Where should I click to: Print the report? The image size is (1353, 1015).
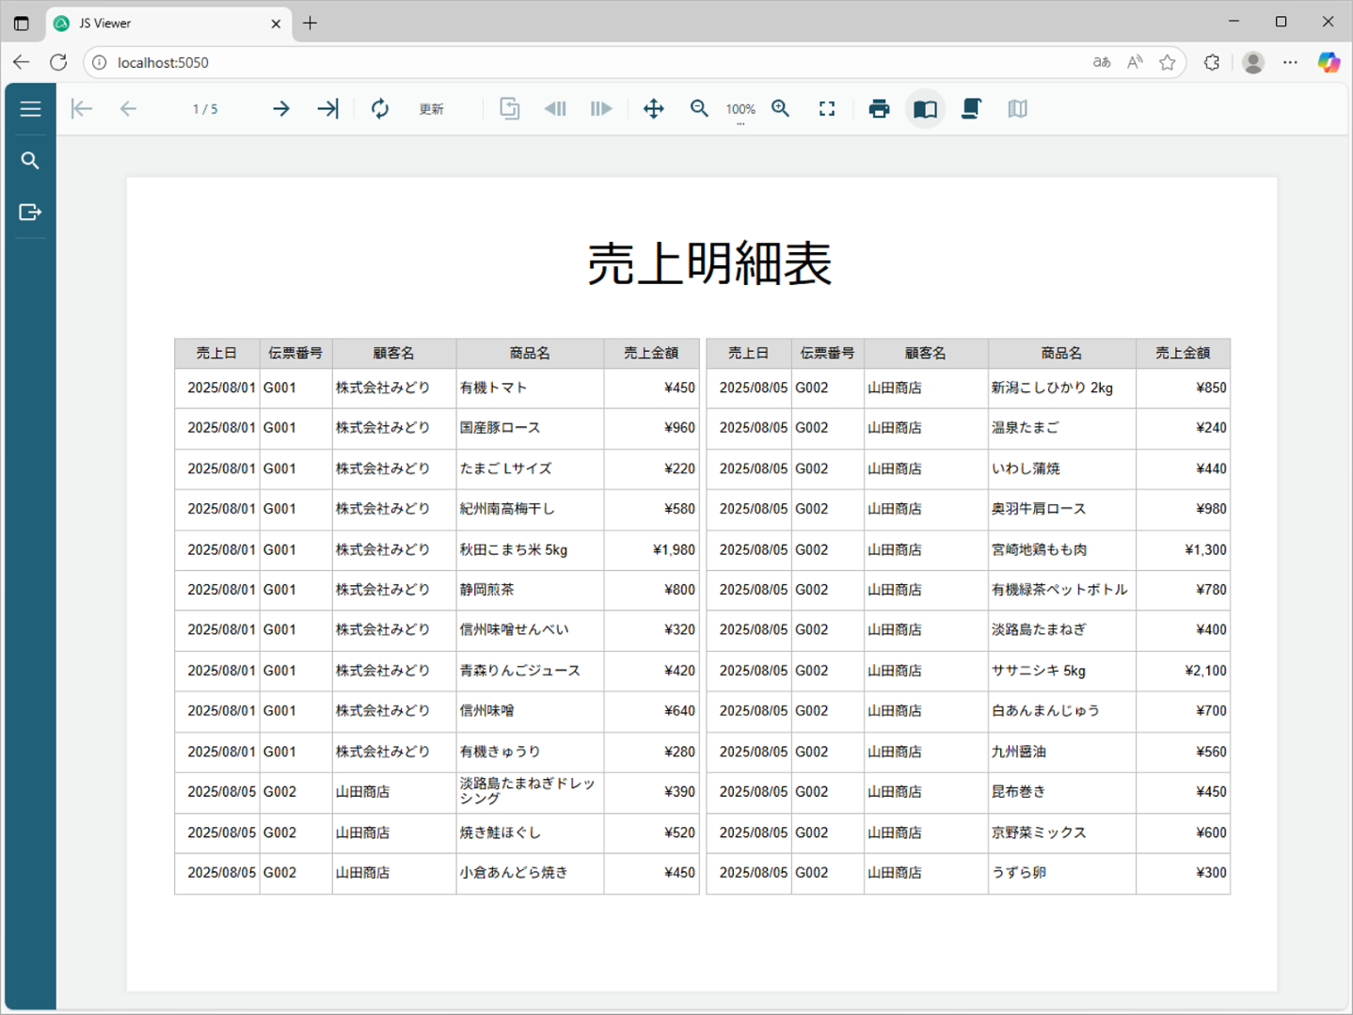pos(879,109)
